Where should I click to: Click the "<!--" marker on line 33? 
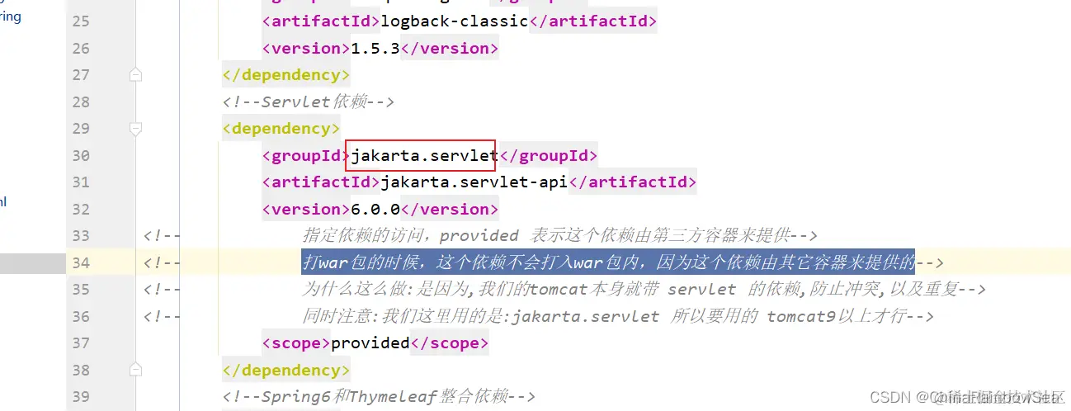coord(162,235)
